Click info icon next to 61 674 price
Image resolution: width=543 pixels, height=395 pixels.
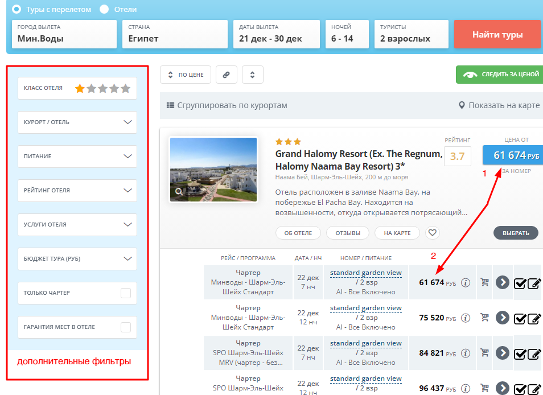pos(466,282)
